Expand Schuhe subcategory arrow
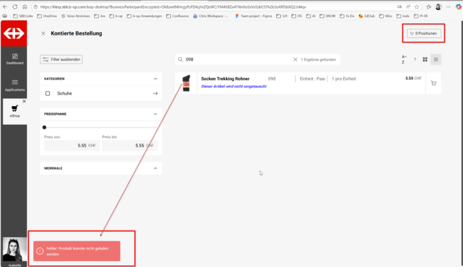 tap(155, 93)
